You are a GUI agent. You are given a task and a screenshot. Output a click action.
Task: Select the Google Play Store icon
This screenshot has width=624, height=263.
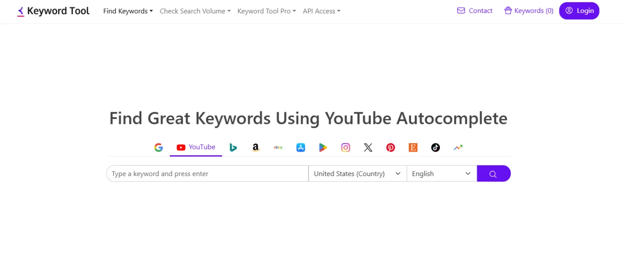point(323,148)
